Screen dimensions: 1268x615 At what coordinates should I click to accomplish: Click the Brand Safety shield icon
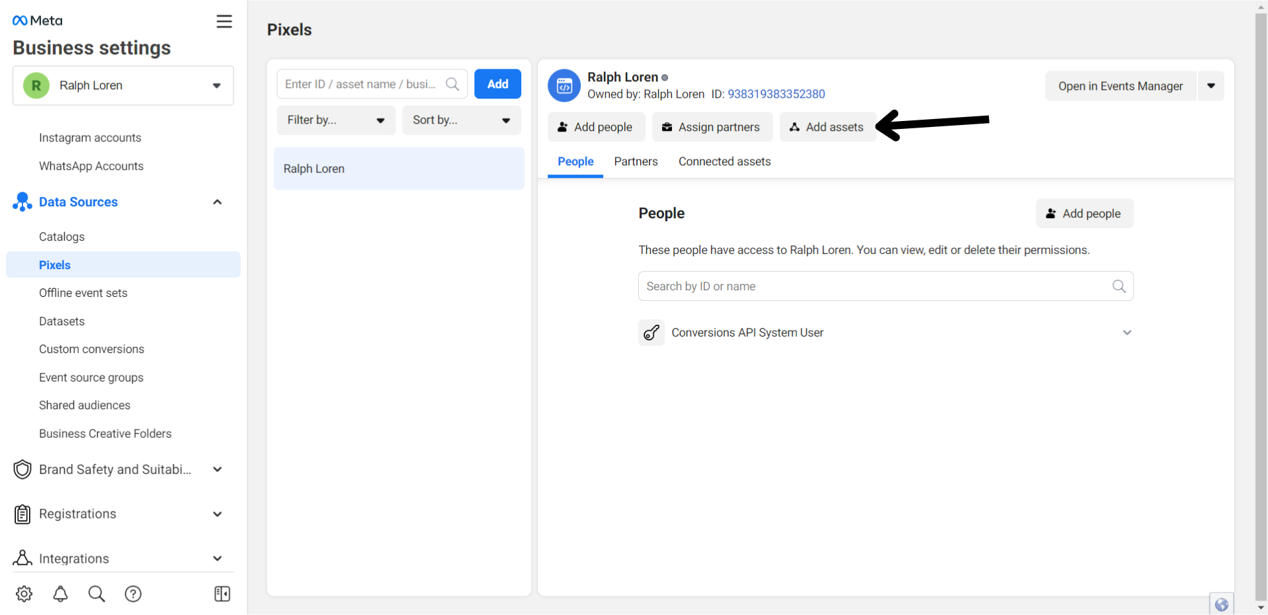pyautogui.click(x=22, y=470)
